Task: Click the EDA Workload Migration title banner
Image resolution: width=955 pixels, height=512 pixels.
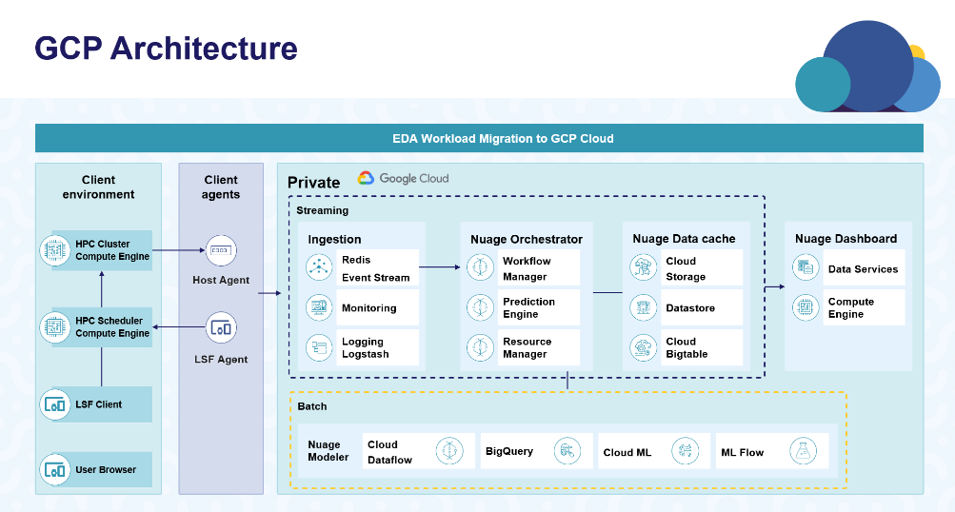Action: [479, 138]
